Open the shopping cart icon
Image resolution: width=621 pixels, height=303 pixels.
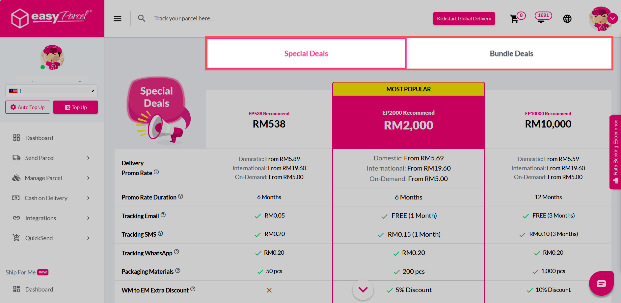coord(514,19)
